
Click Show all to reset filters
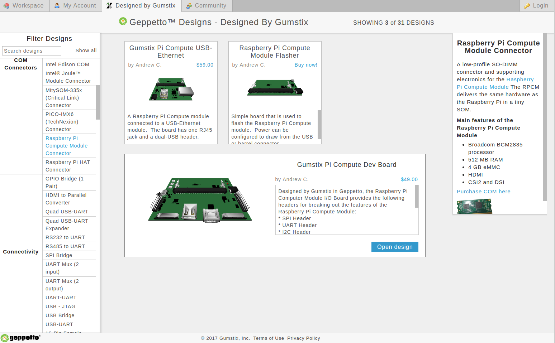(x=86, y=50)
